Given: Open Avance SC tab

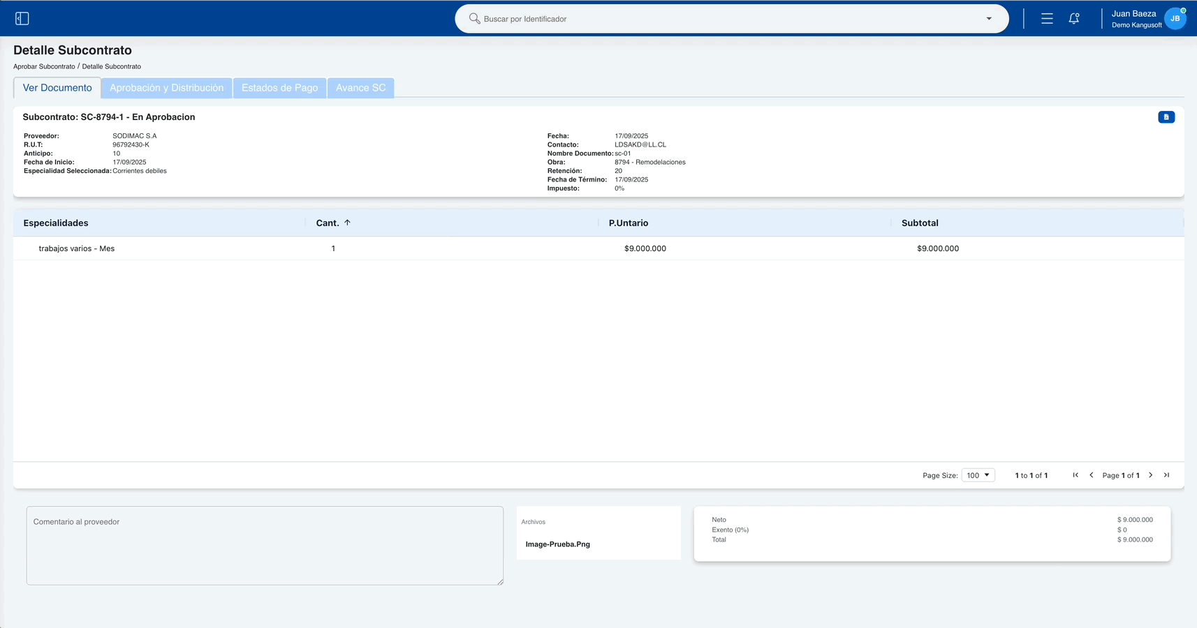Looking at the screenshot, I should [360, 88].
